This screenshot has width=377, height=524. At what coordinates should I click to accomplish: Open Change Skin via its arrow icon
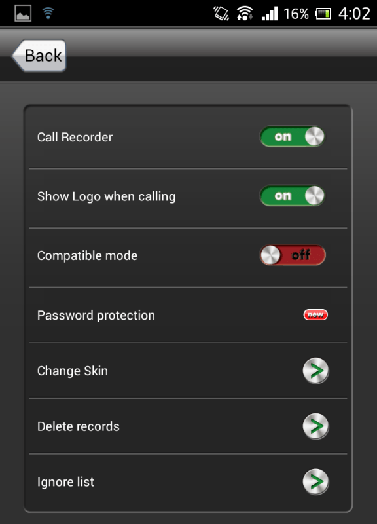click(x=316, y=371)
